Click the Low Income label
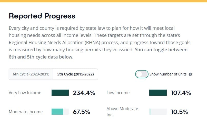This screenshot has height=125, width=207. point(118,93)
